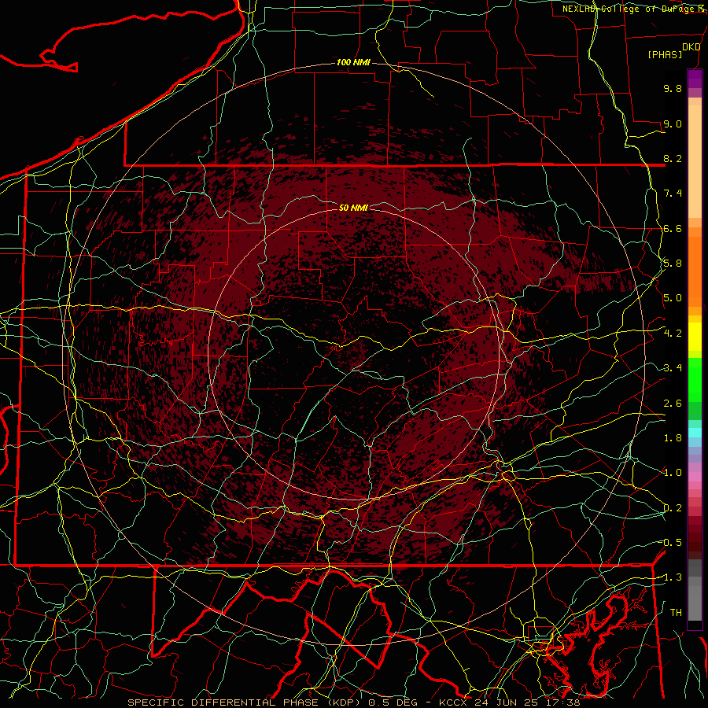The width and height of the screenshot is (708, 708).
Task: Click the peach segment of the color bar
Action: click(x=695, y=160)
